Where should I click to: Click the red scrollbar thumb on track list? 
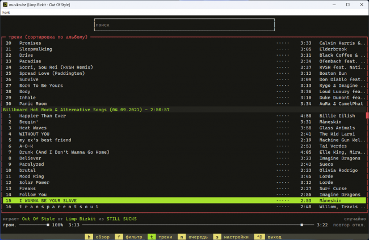point(367,115)
